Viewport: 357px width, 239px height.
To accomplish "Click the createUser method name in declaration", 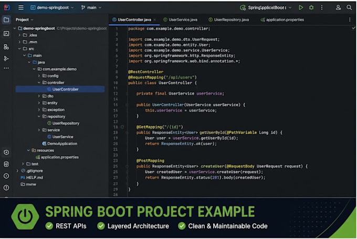I will pyautogui.click(x=212, y=166).
